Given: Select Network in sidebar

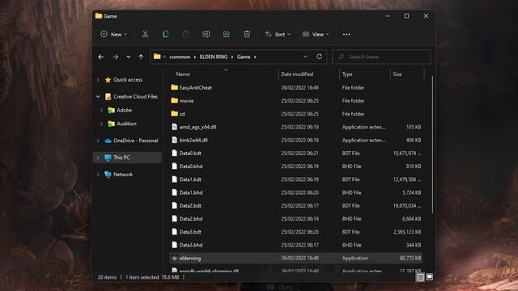Looking at the screenshot, I should pyautogui.click(x=123, y=175).
